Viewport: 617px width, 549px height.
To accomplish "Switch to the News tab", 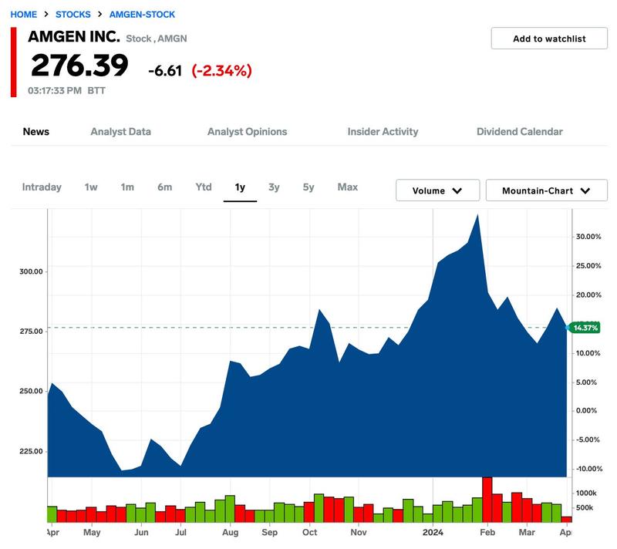I will (35, 132).
